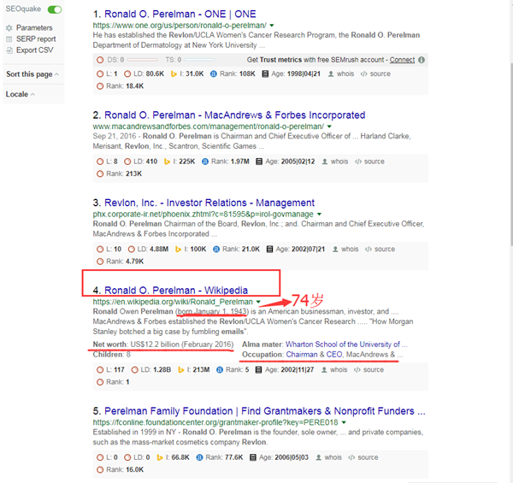The height and width of the screenshot is (483, 513).
Task: Open result 1 Ronald O. Perelman - ONE
Action: [x=180, y=14]
